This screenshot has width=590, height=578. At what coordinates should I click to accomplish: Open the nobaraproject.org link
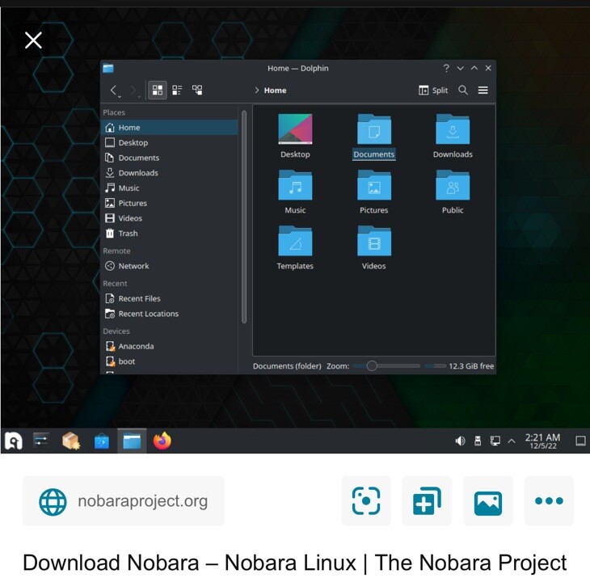point(124,501)
